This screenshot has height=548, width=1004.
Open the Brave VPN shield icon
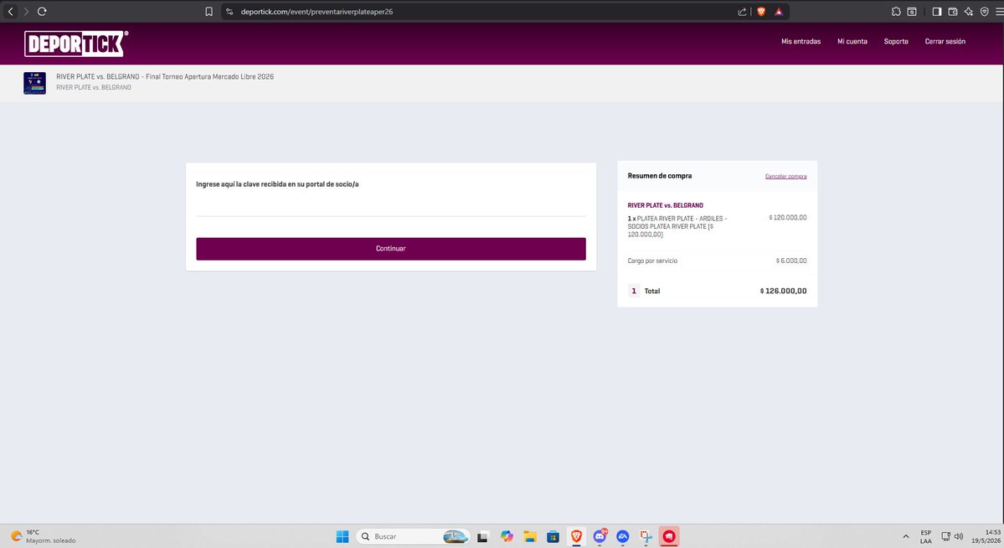(985, 12)
